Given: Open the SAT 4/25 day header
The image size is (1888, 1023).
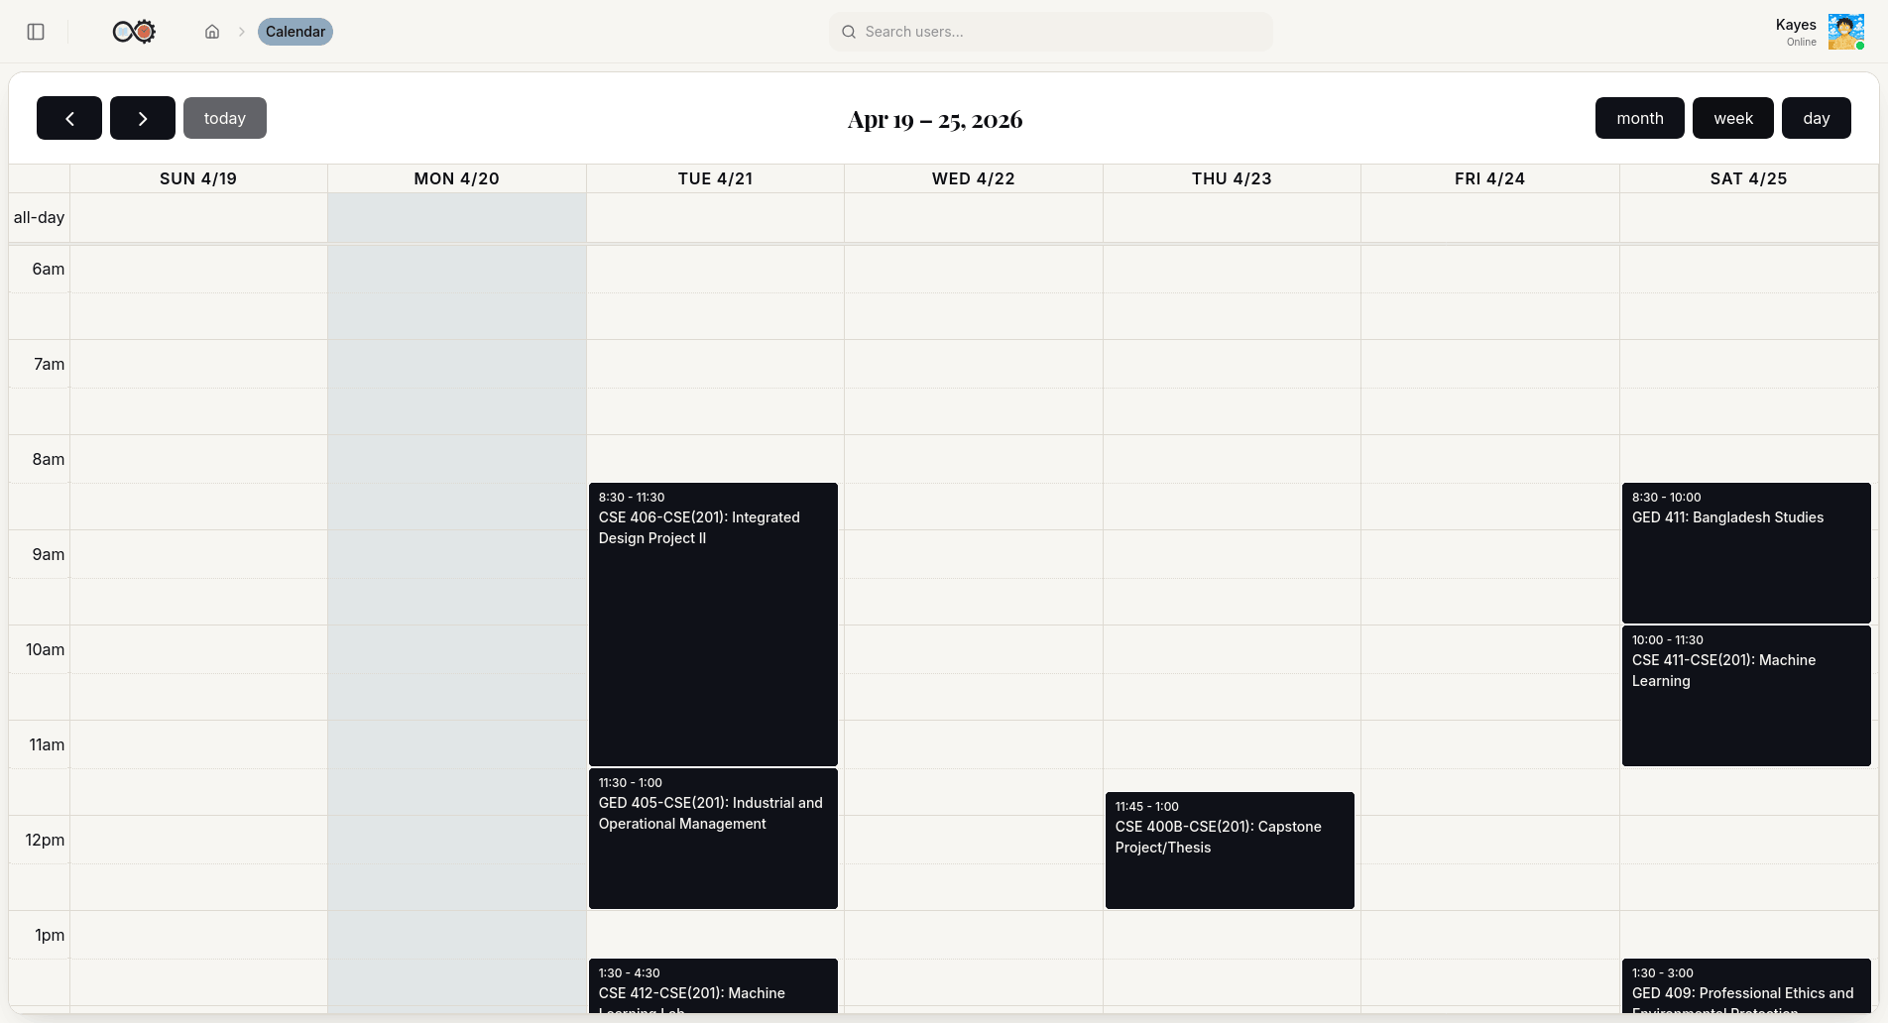Looking at the screenshot, I should coord(1749,178).
